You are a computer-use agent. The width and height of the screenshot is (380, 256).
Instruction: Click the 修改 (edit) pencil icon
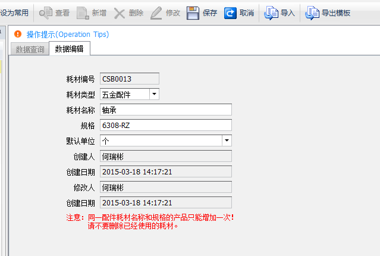click(156, 13)
